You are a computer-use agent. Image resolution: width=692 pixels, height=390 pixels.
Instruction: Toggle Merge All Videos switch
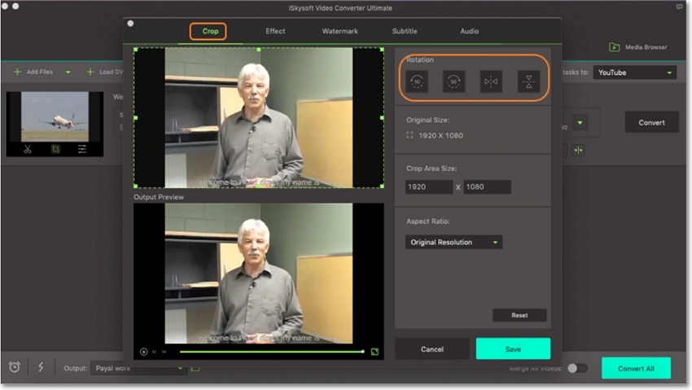click(x=577, y=368)
